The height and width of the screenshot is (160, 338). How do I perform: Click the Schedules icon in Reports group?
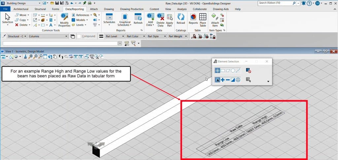click(109, 18)
